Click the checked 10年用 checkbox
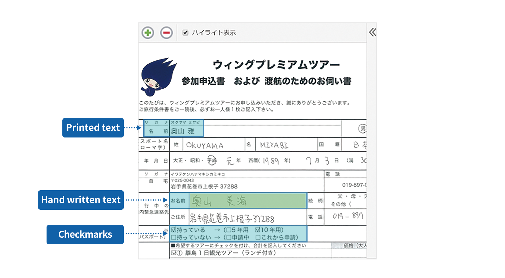Image resolution: width=505 pixels, height=278 pixels. tap(258, 230)
